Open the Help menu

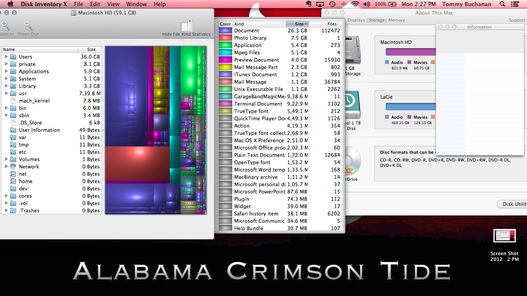tap(160, 4)
